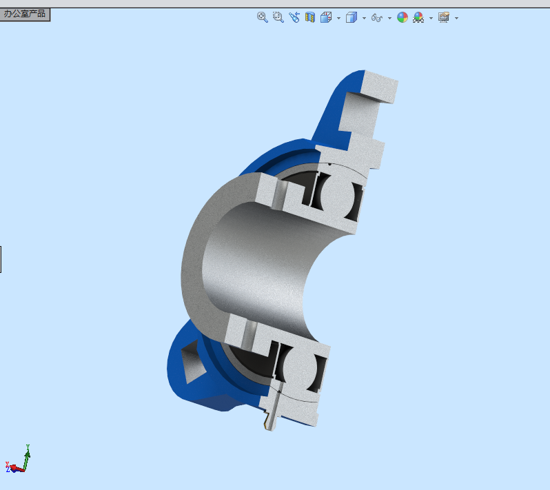Open Edit Appearance color ball
The height and width of the screenshot is (490, 550).
[403, 17]
